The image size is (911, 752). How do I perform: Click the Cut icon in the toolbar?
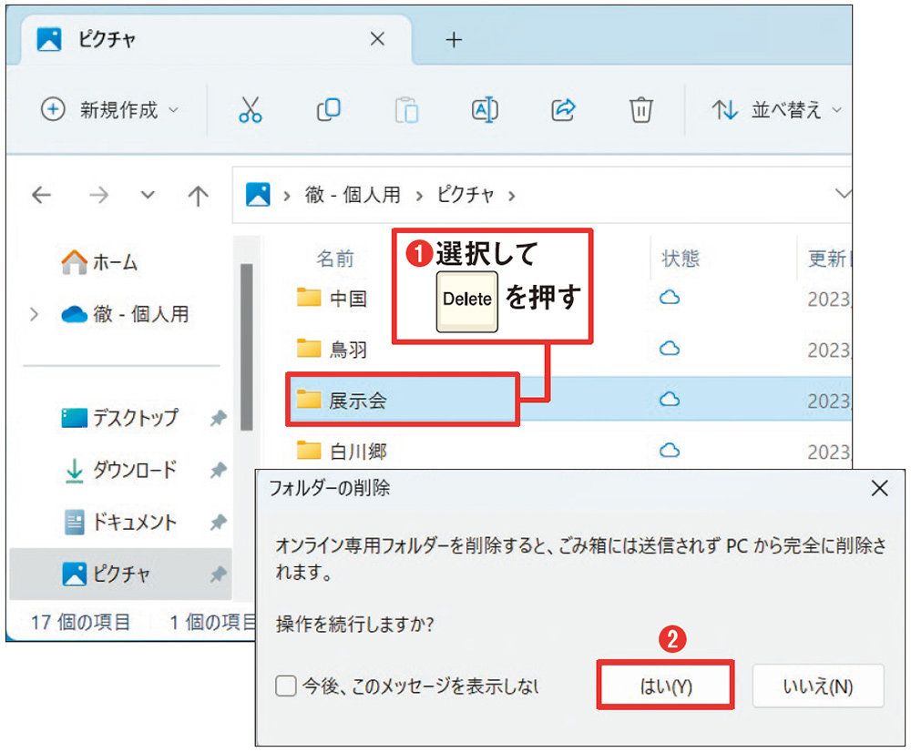pos(251,109)
